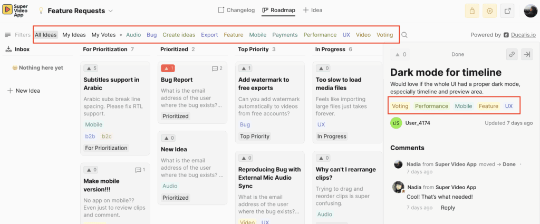Image resolution: width=540 pixels, height=224 pixels.
Task: Copy idea link with chain icon
Action: 511,54
